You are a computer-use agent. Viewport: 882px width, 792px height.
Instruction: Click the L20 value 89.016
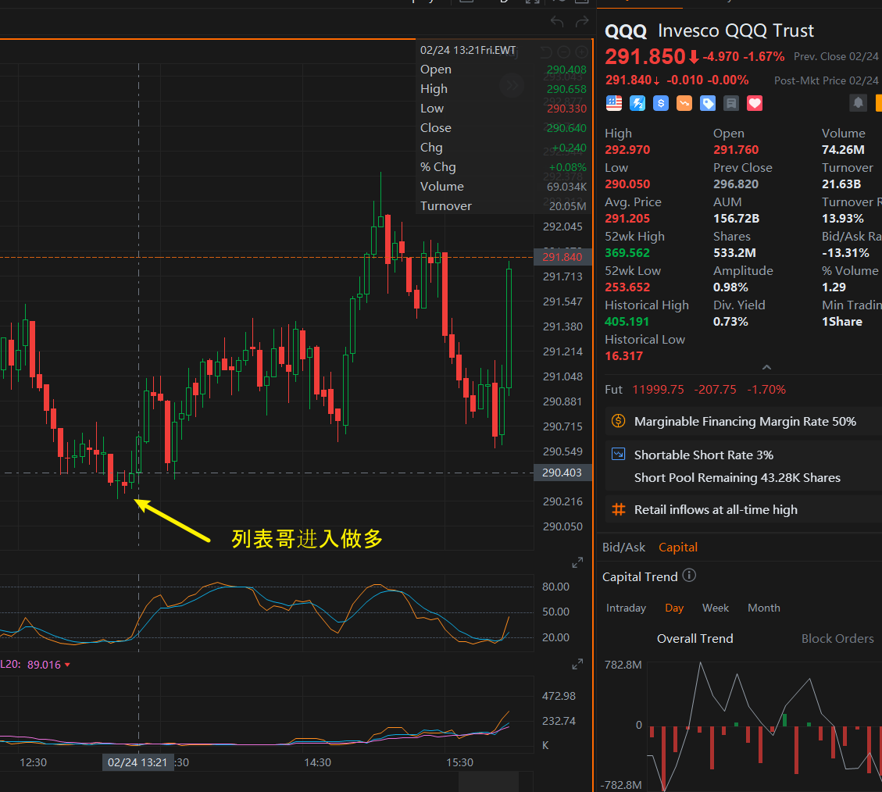point(44,665)
